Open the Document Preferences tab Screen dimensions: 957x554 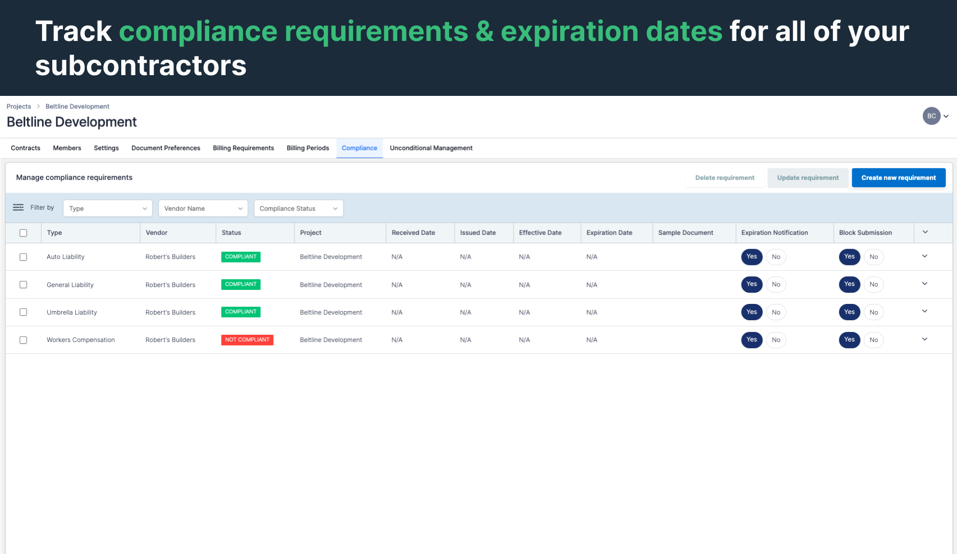[166, 148]
